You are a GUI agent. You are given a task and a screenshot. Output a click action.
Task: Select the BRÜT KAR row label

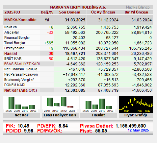13,59
